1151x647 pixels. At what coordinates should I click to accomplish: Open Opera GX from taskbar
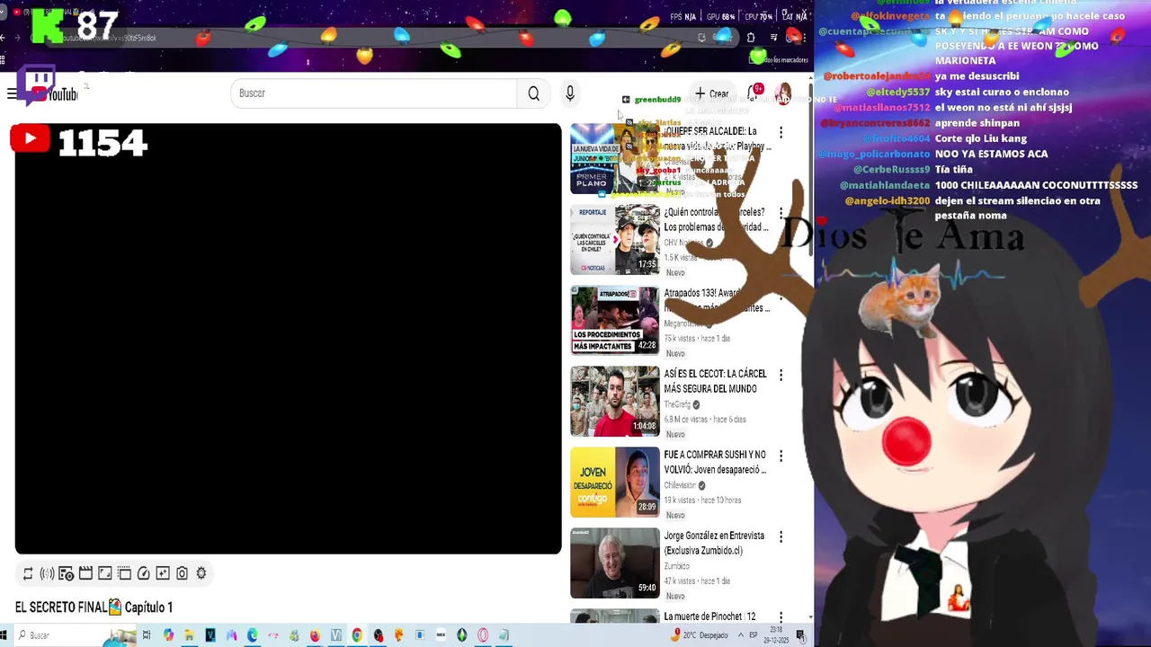click(483, 635)
